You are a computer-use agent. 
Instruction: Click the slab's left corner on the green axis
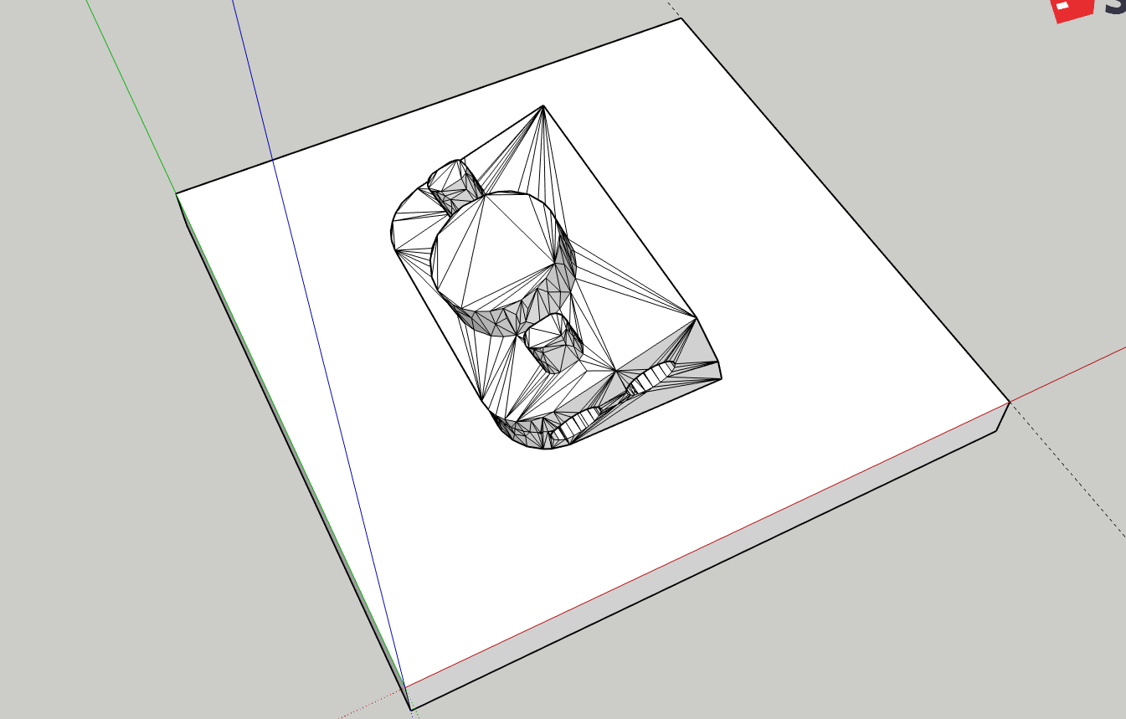coord(177,193)
